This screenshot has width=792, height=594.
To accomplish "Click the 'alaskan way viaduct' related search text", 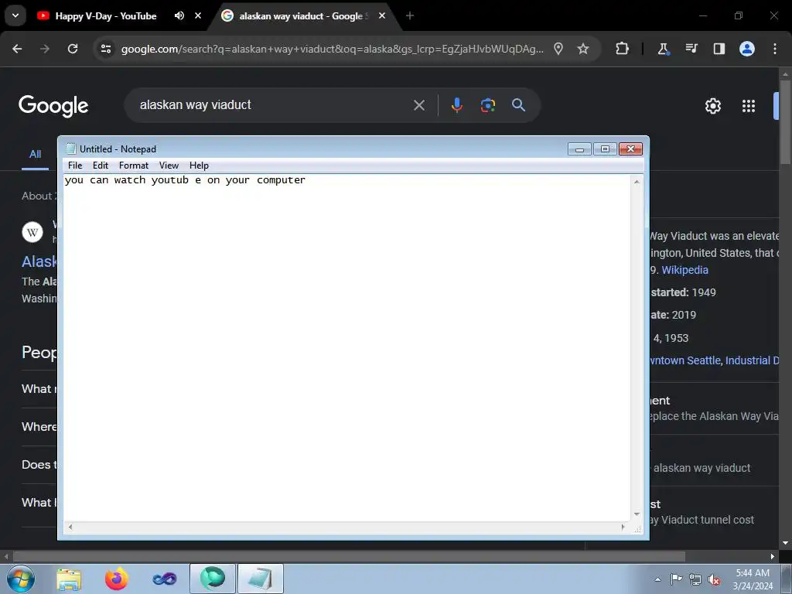I will tap(702, 468).
